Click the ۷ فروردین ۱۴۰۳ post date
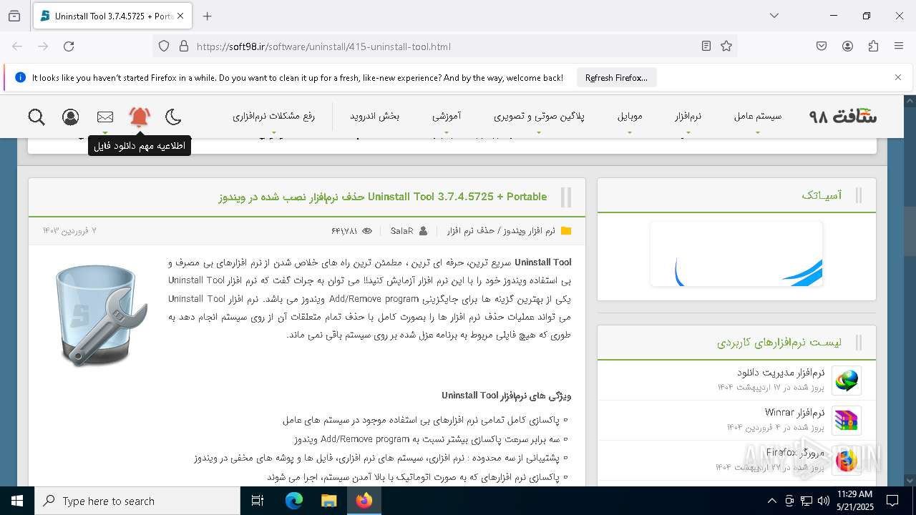Image resolution: width=916 pixels, height=515 pixels. [69, 231]
